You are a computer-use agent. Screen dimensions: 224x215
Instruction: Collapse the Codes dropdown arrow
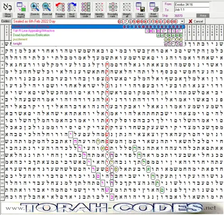(x=182, y=21)
